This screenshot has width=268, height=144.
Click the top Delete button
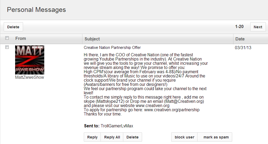(x=13, y=27)
